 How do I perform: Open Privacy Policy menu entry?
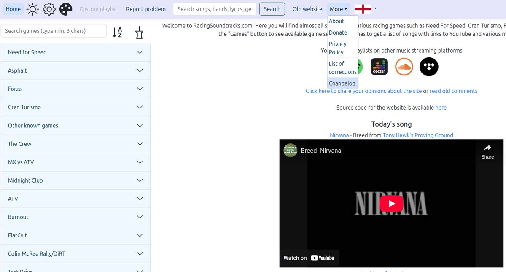click(343, 48)
